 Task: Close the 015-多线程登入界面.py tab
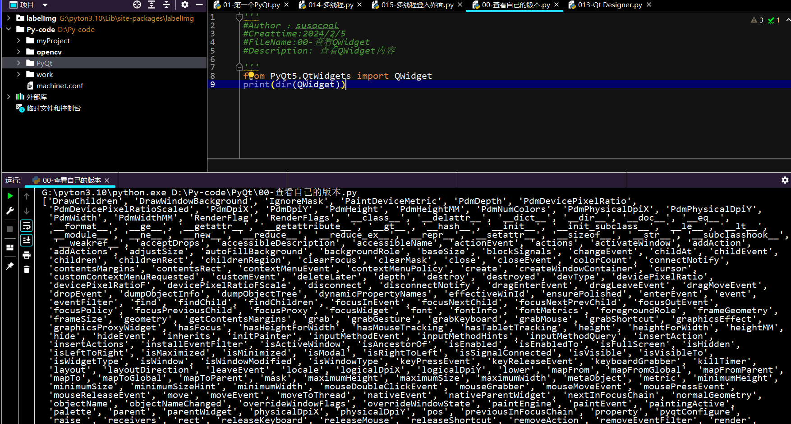[x=460, y=5]
